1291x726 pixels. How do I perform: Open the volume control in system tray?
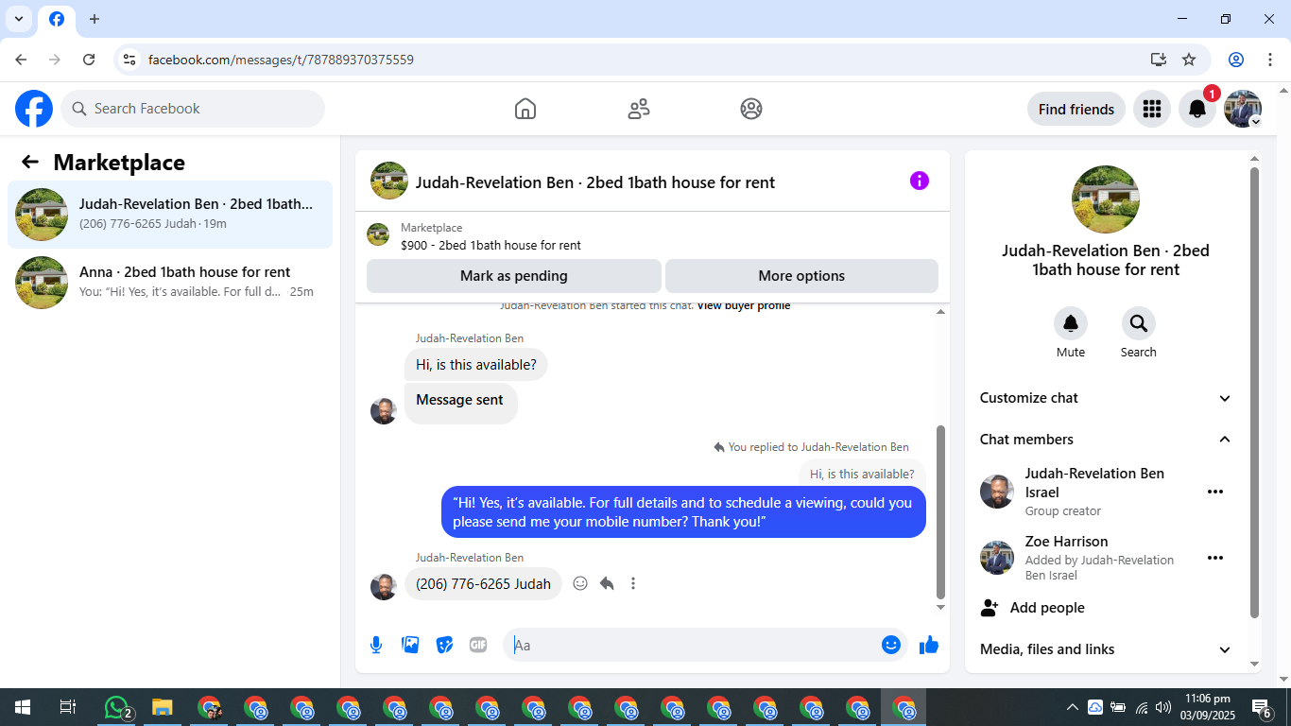click(1163, 707)
